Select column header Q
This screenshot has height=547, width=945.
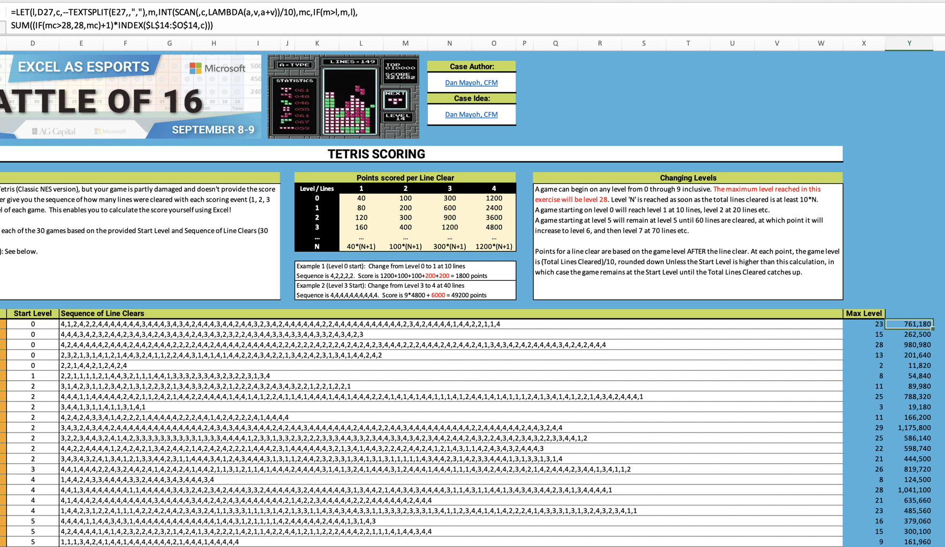(x=555, y=43)
